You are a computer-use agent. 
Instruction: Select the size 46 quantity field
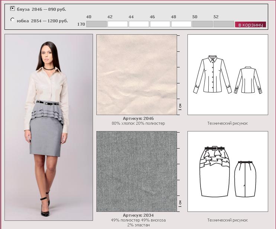(x=160, y=24)
